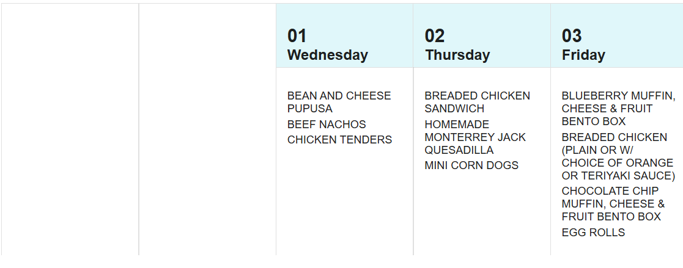
Task: Open Homemade Monterrey Jack Quesadilla details
Action: pos(475,137)
